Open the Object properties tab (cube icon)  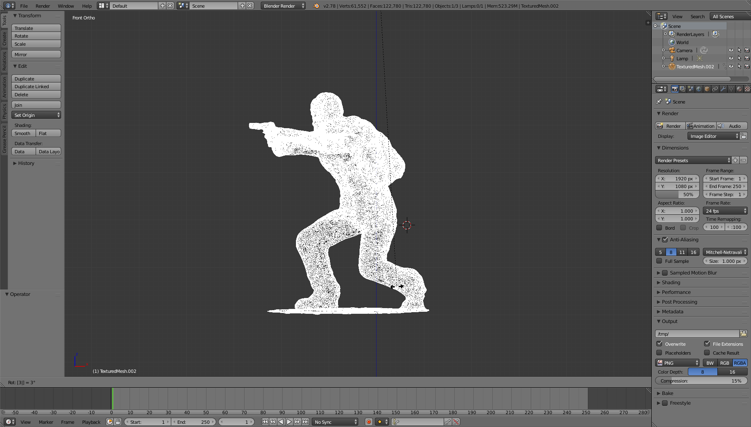tap(707, 89)
